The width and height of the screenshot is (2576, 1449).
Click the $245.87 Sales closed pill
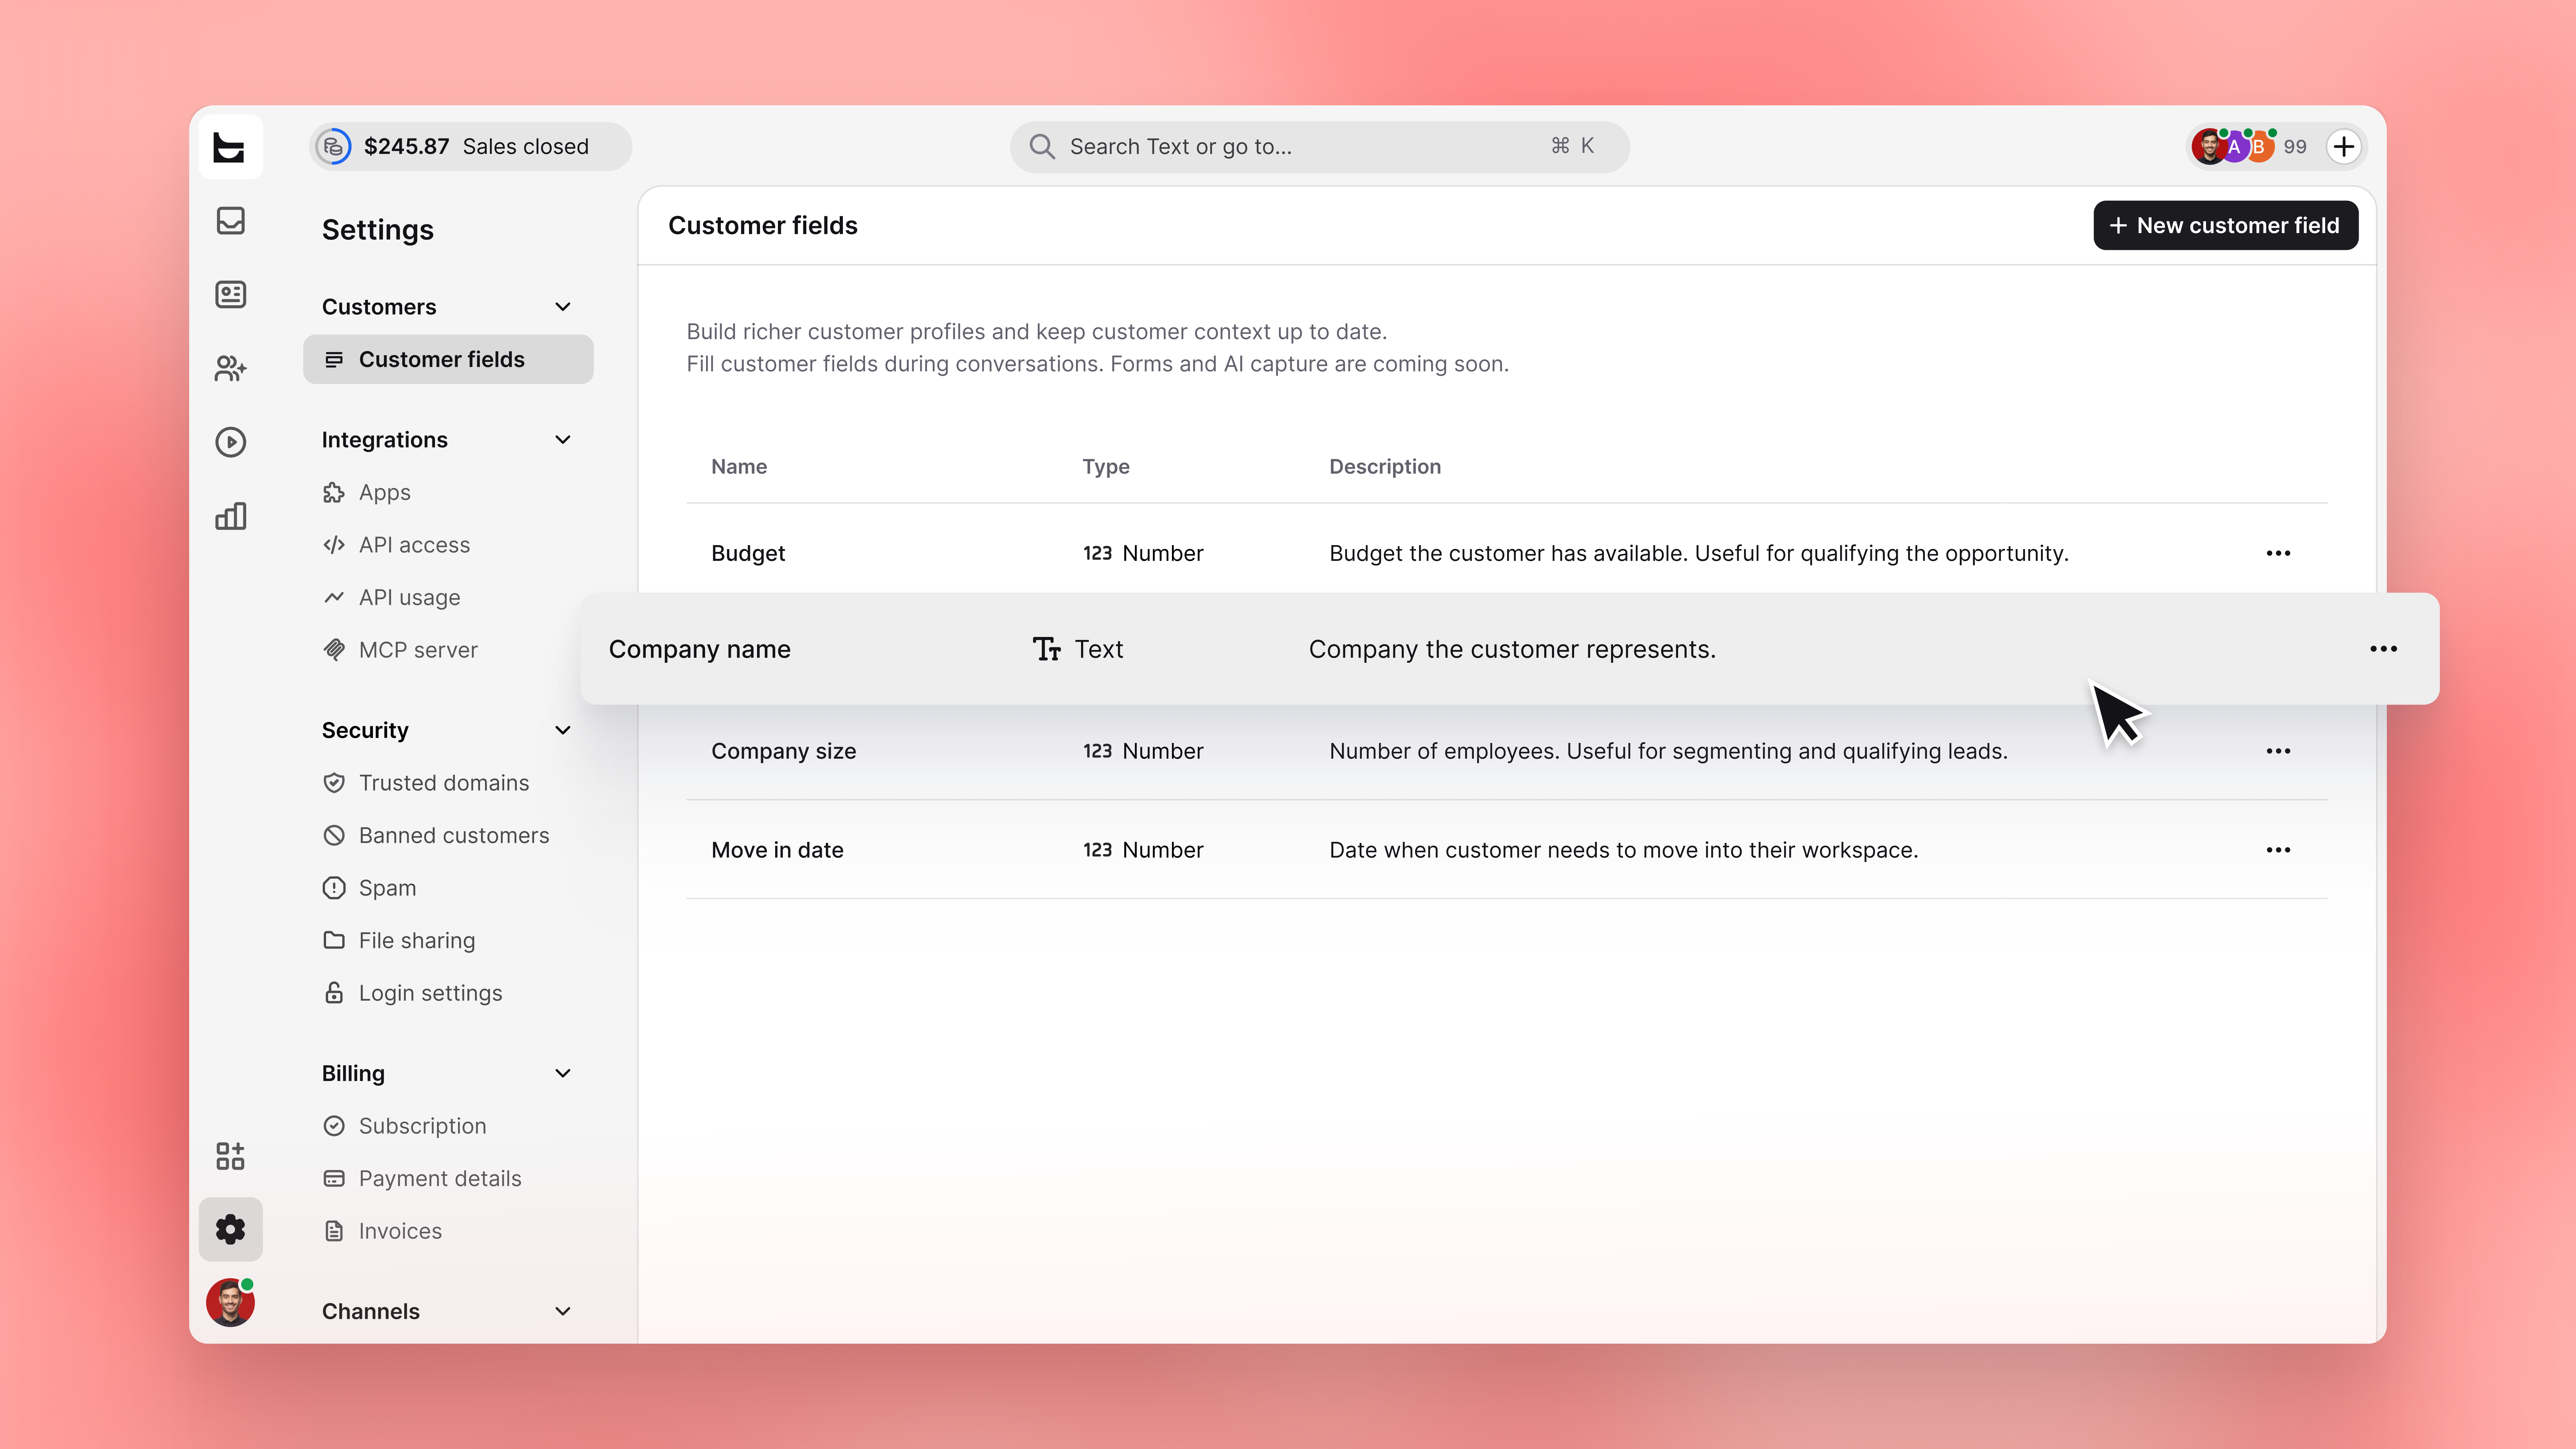tap(470, 147)
